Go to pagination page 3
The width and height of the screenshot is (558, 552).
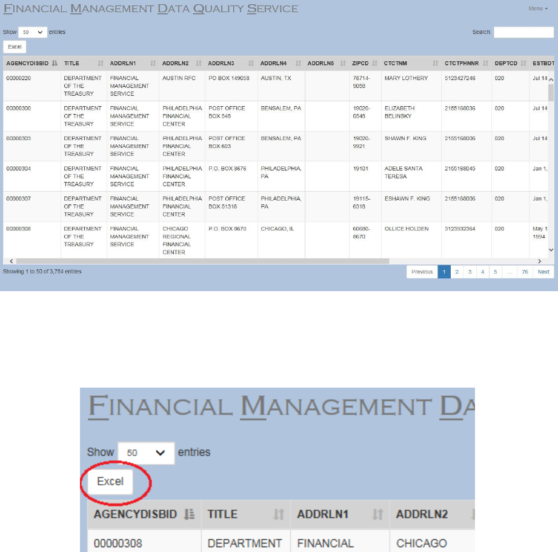click(470, 272)
